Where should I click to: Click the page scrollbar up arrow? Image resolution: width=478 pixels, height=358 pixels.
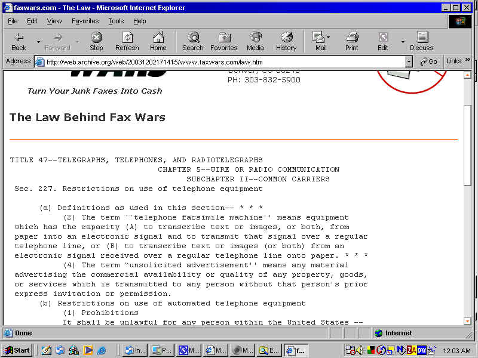point(467,75)
